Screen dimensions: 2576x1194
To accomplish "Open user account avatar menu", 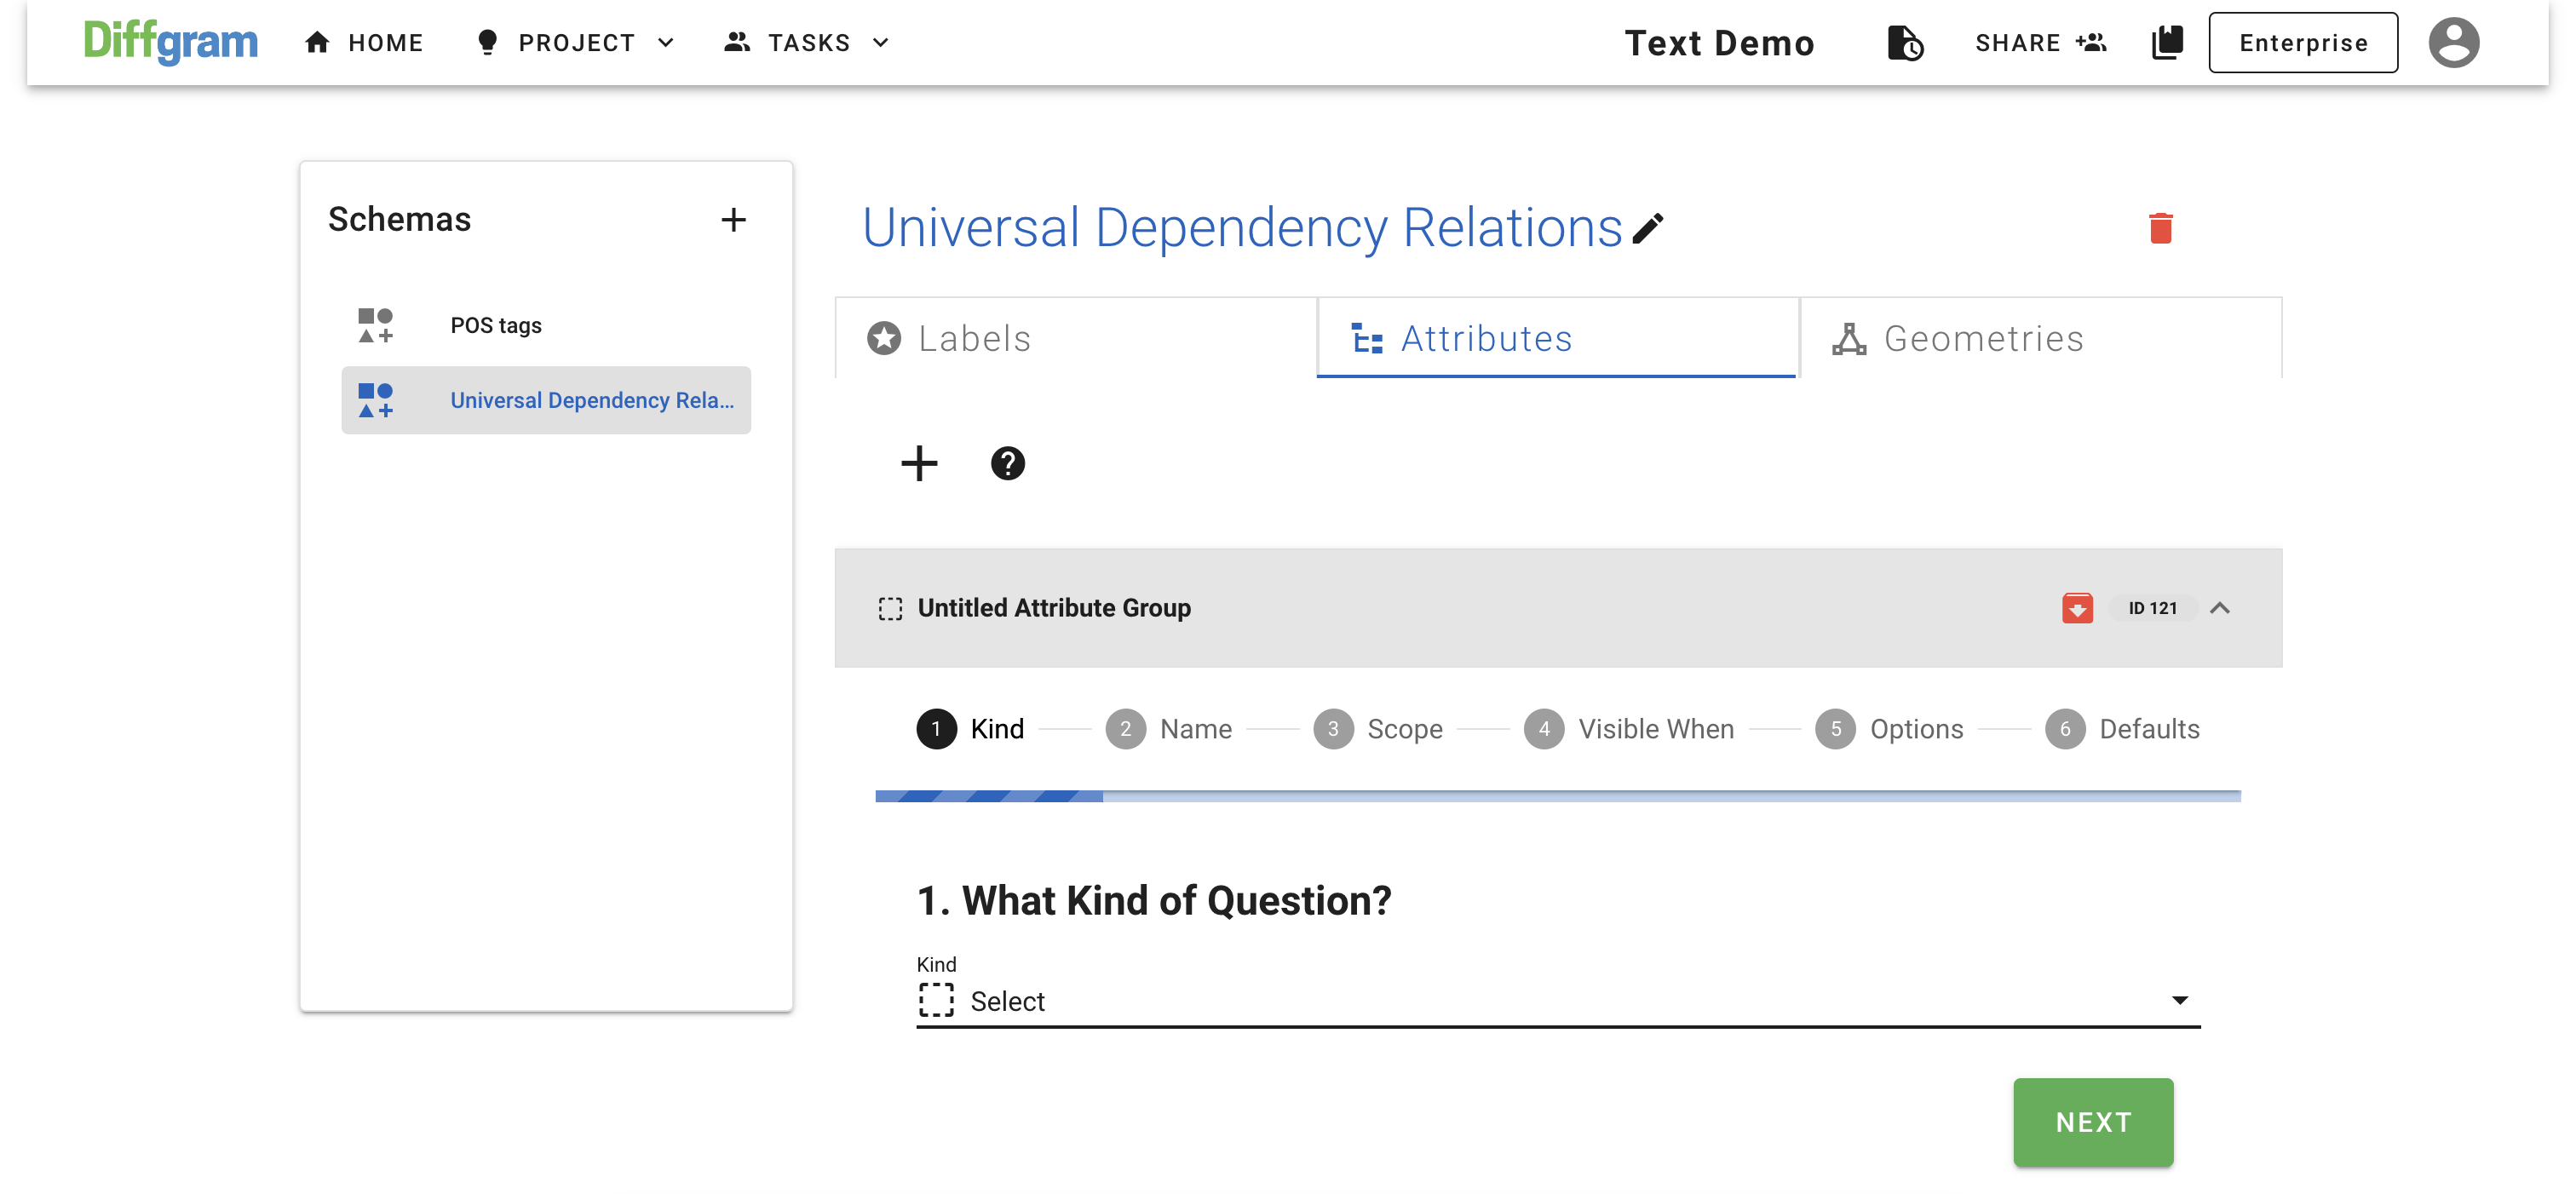I will 2453,43.
